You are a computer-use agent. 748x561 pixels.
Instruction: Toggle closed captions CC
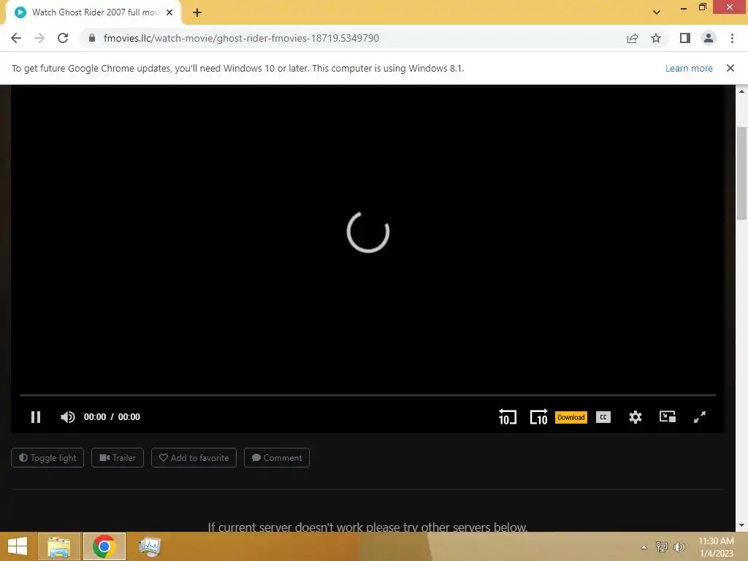603,417
